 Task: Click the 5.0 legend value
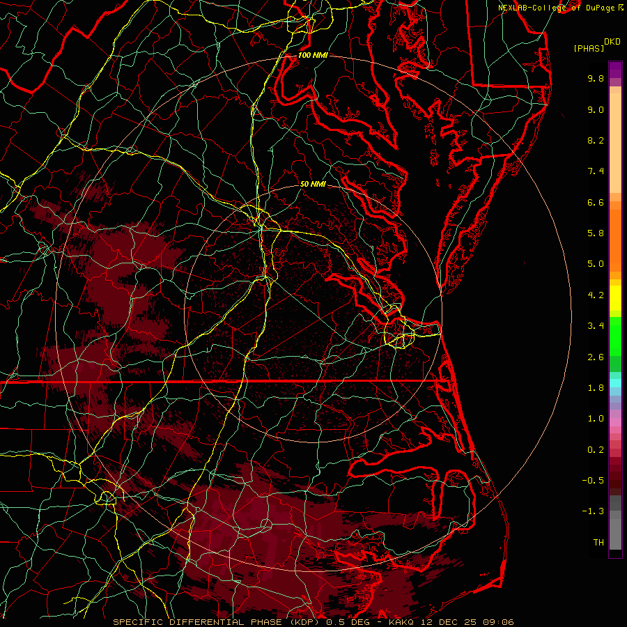[596, 264]
